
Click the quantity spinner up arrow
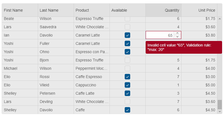pos(177,33)
